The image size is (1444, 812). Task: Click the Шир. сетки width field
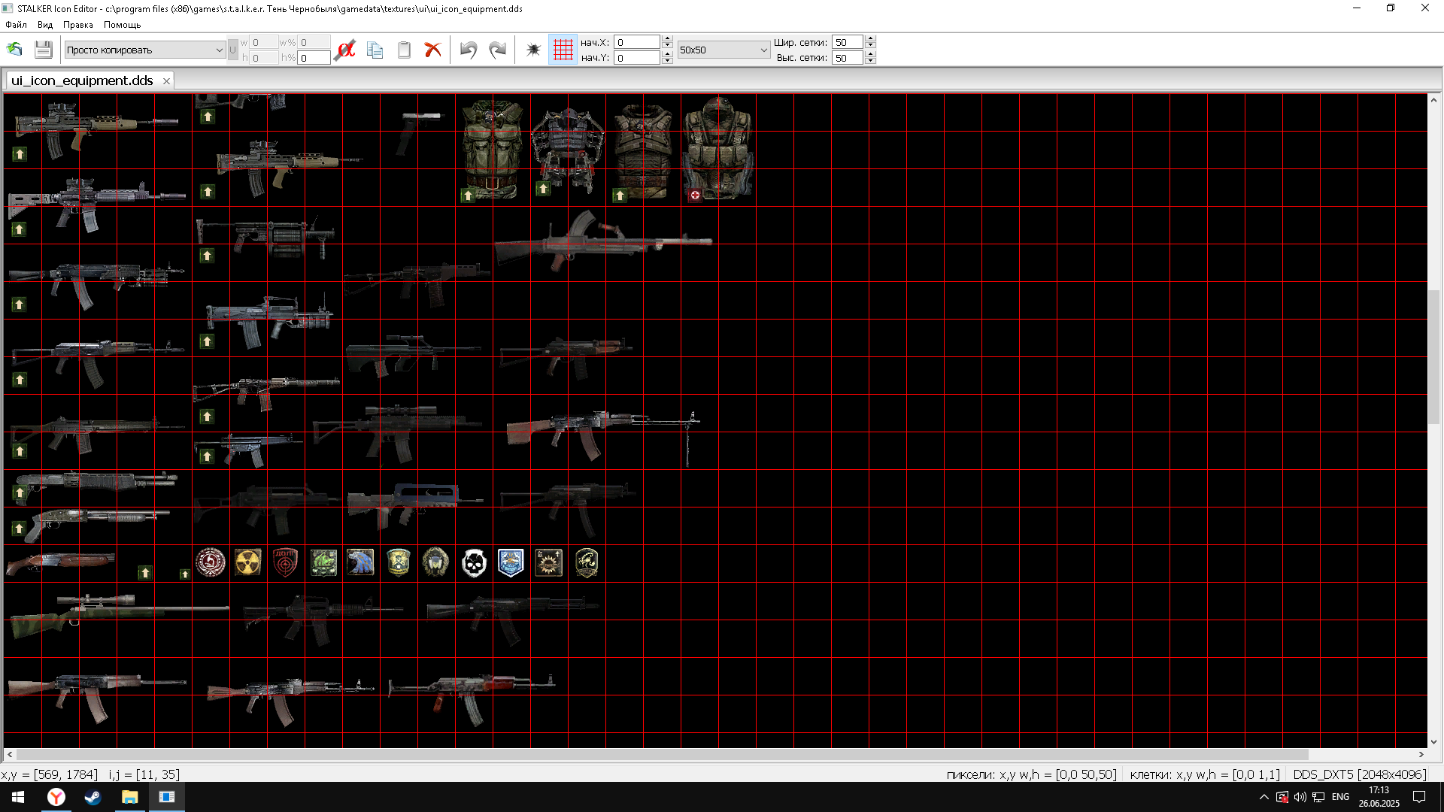coord(848,42)
